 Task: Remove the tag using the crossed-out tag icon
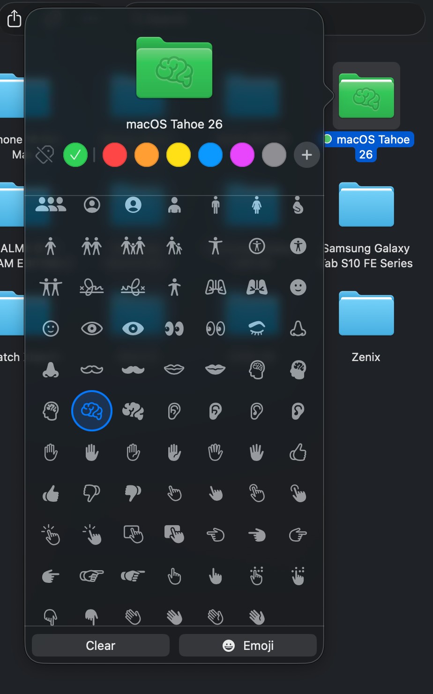[45, 154]
